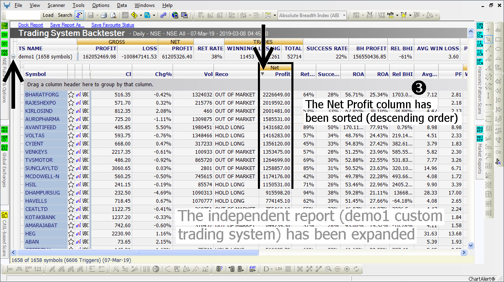Click the Search button
504x282 pixels.
pos(65,15)
